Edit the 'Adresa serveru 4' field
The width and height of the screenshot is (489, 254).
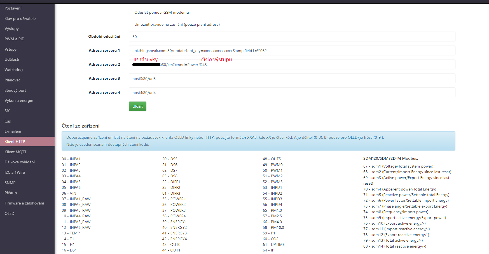pyautogui.click(x=292, y=93)
